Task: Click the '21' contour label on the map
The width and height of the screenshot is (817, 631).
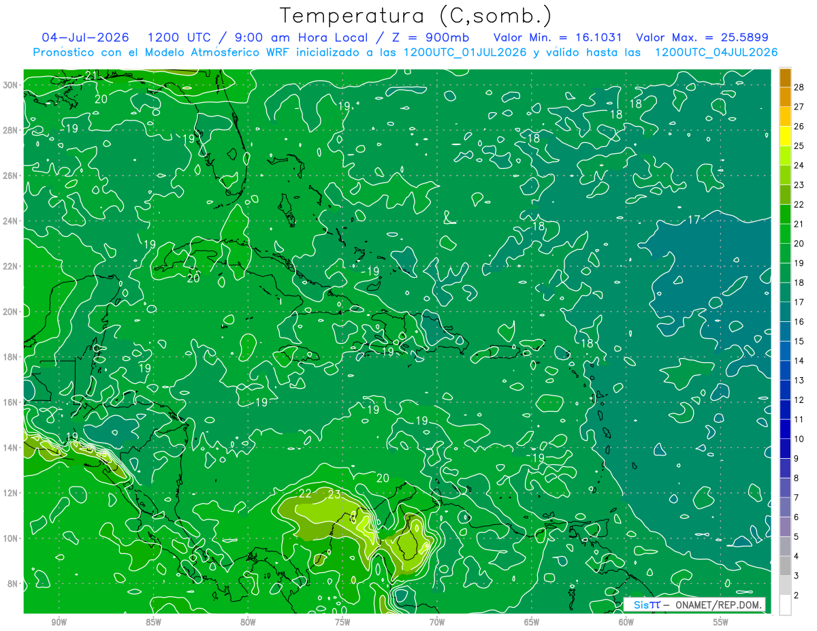Action: (x=91, y=74)
